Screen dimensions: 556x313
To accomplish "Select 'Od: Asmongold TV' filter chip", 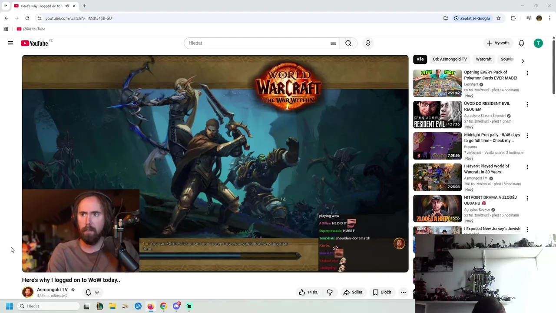I will pyautogui.click(x=450, y=59).
